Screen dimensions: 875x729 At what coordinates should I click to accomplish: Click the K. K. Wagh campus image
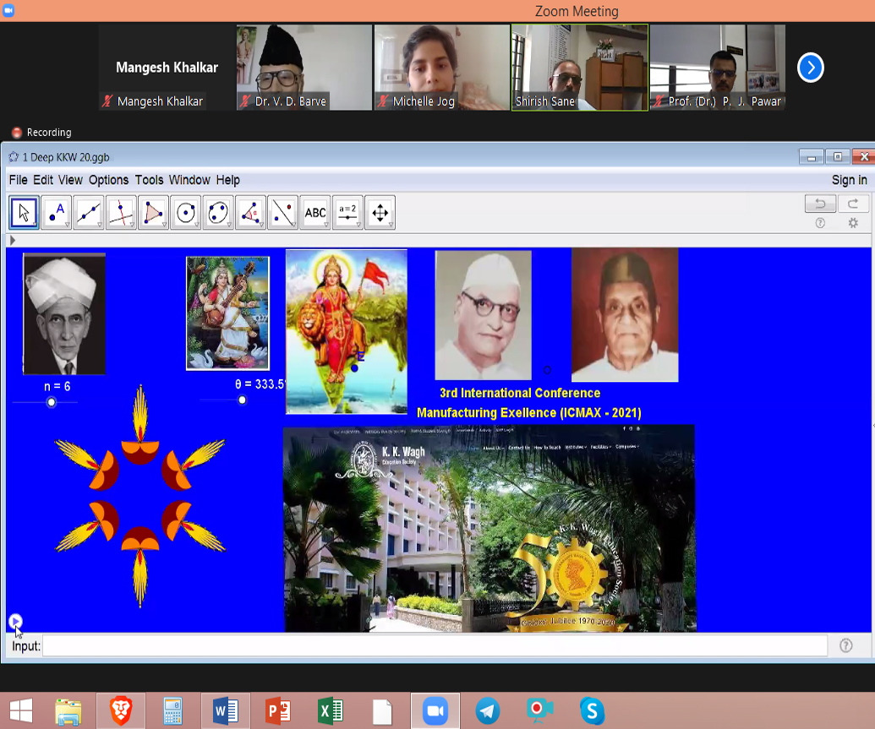point(489,529)
